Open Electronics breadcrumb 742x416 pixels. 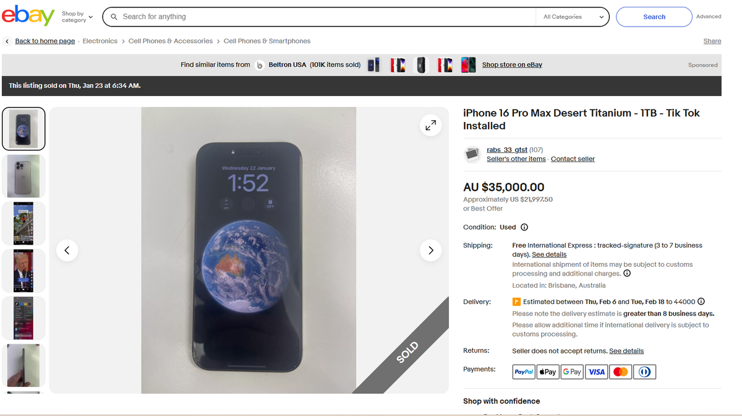pyautogui.click(x=100, y=41)
